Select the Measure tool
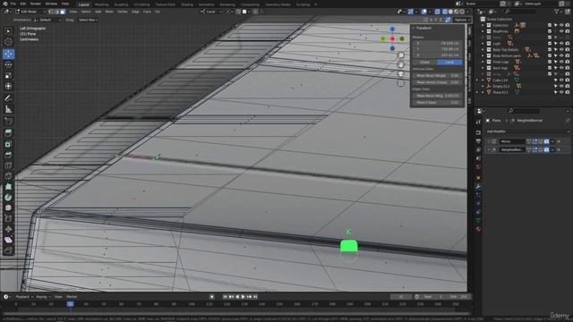573x322 pixels. [8, 109]
